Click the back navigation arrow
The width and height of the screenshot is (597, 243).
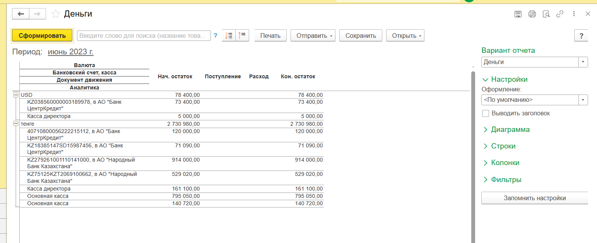[21, 14]
